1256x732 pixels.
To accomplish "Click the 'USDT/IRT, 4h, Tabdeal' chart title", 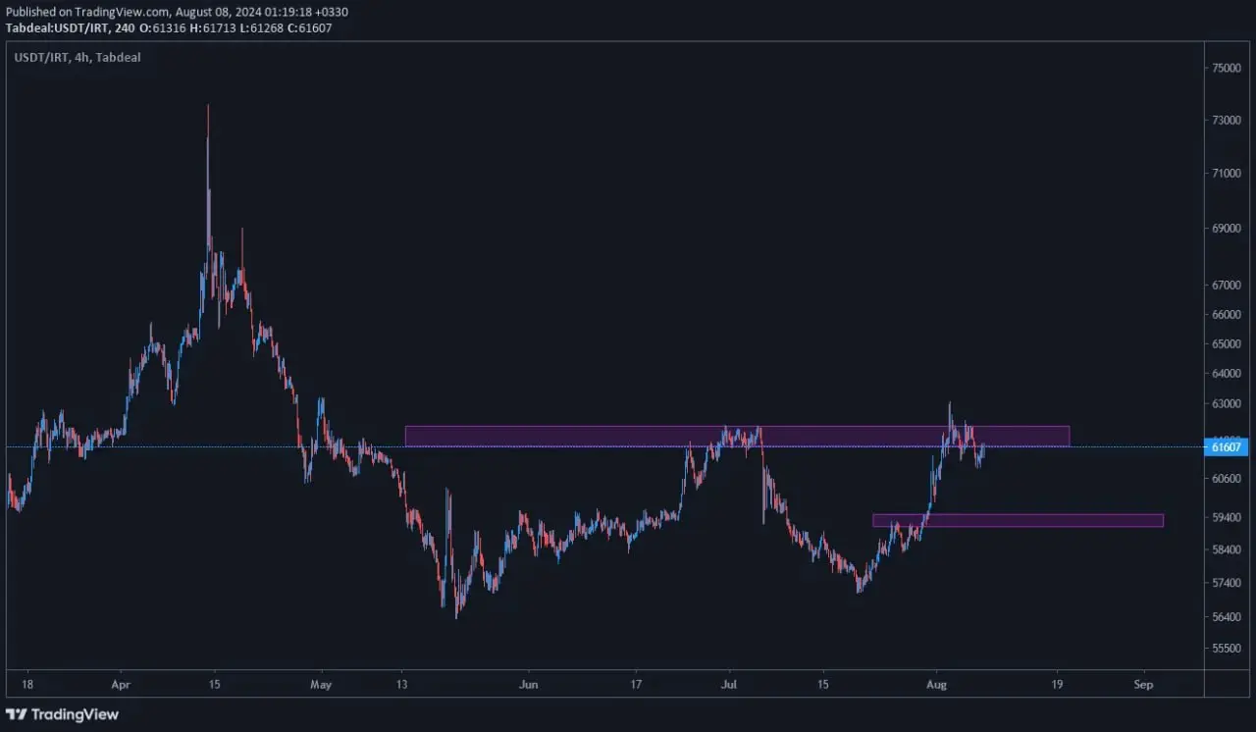I will [x=78, y=58].
